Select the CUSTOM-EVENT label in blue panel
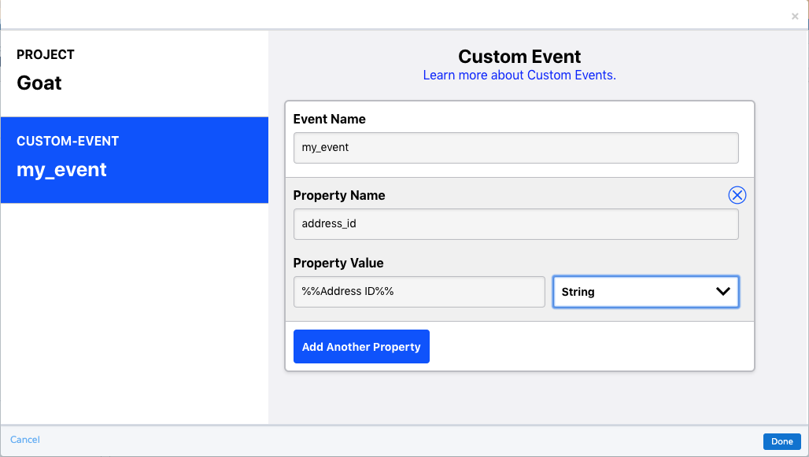 point(68,142)
